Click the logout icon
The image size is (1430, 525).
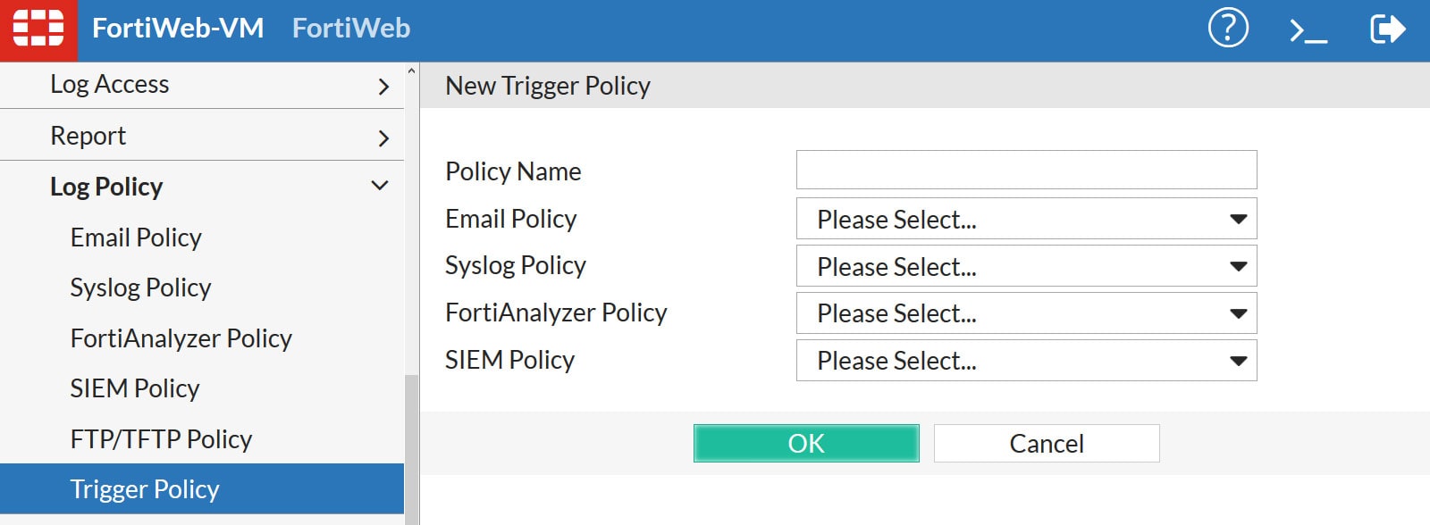pyautogui.click(x=1387, y=29)
